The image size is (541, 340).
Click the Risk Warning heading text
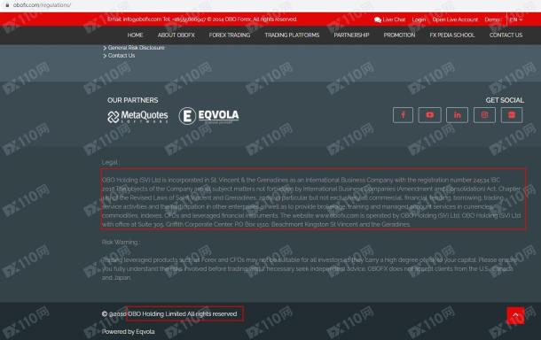pos(121,243)
